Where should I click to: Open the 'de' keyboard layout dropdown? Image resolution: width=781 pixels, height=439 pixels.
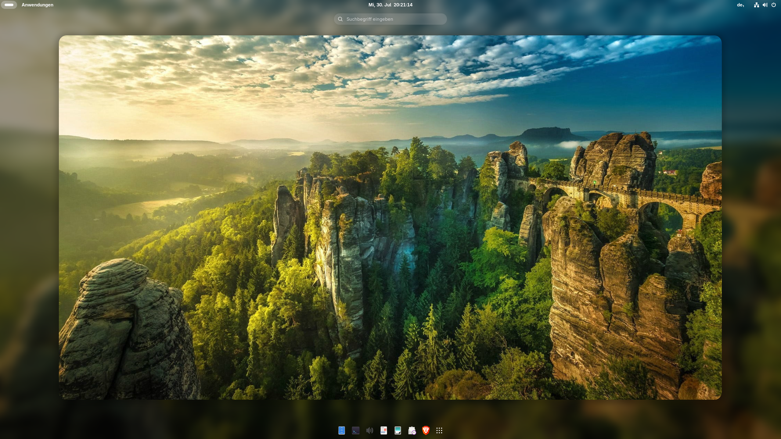coord(740,5)
